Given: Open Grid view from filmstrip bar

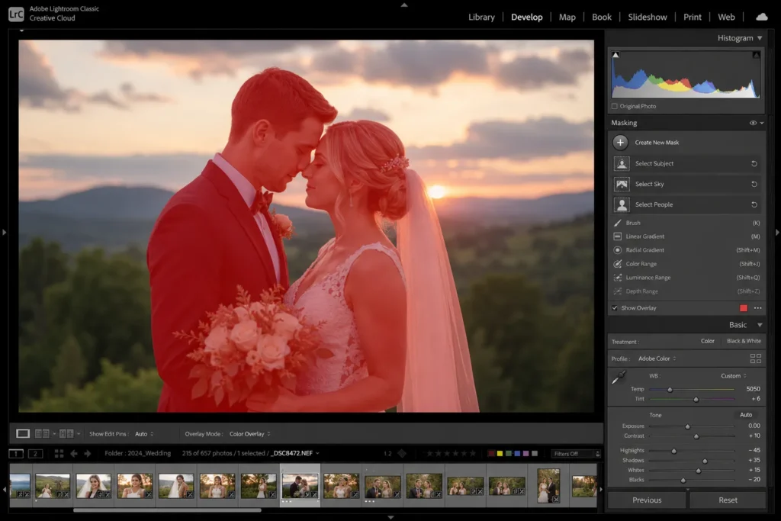Looking at the screenshot, I should 59,453.
